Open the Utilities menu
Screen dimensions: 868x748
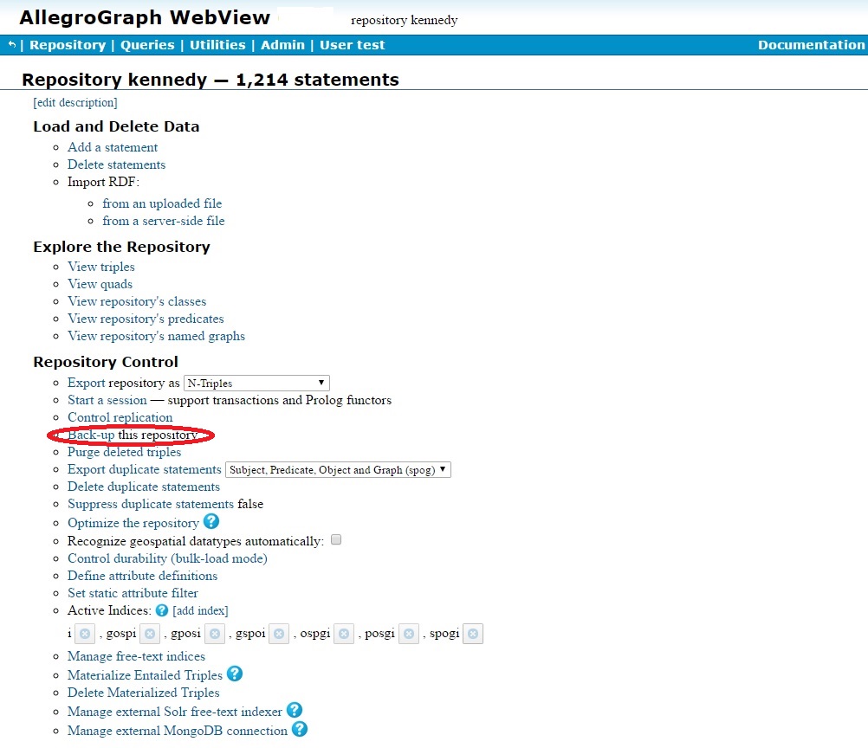coord(217,45)
